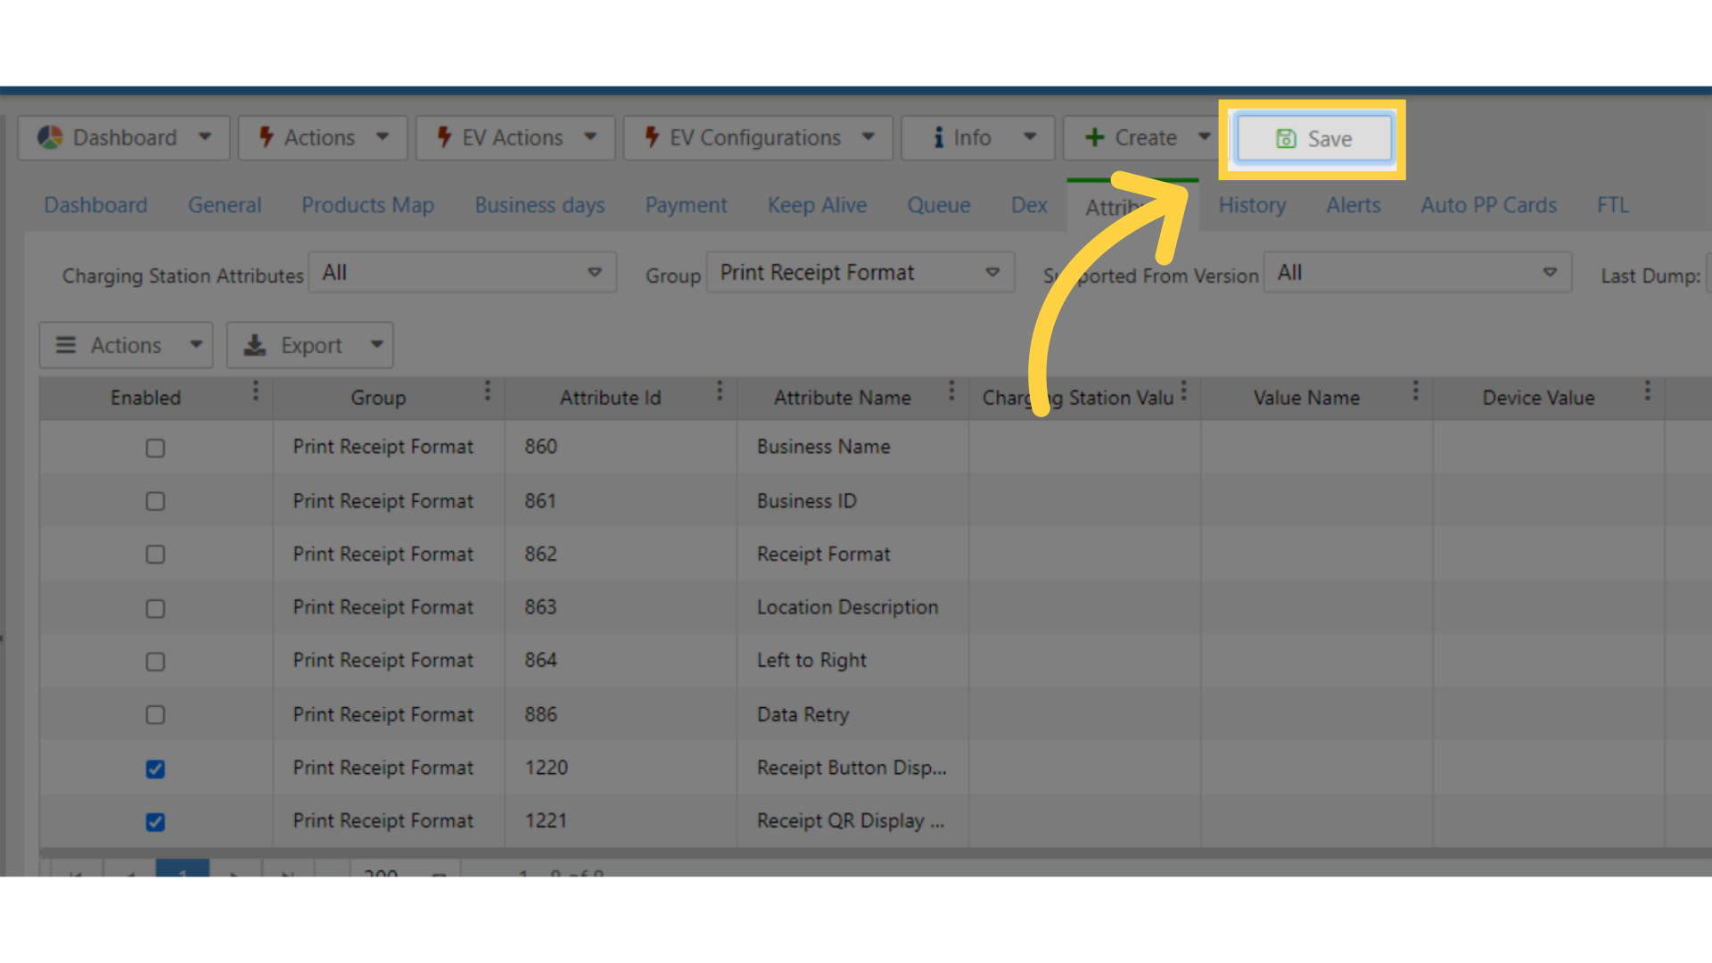Click the EV Configurations lightning bolt icon

[652, 137]
